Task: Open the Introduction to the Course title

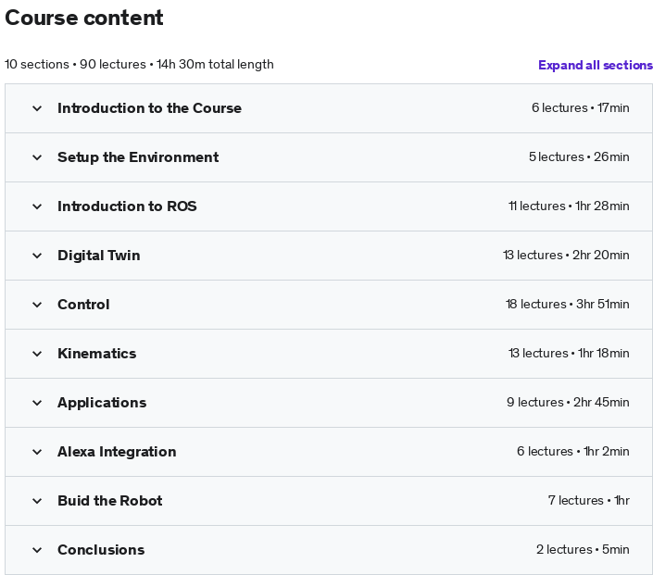Action: (149, 108)
